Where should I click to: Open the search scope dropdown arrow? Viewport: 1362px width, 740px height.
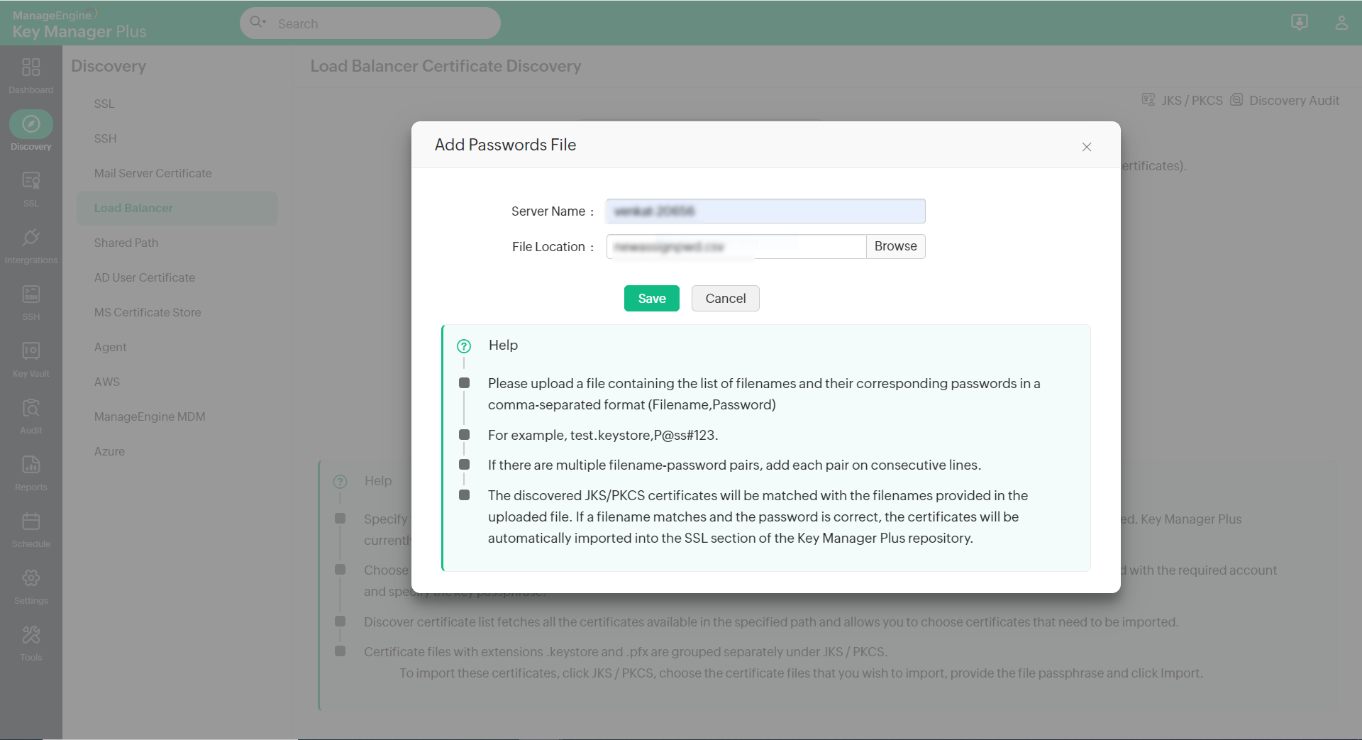264,23
